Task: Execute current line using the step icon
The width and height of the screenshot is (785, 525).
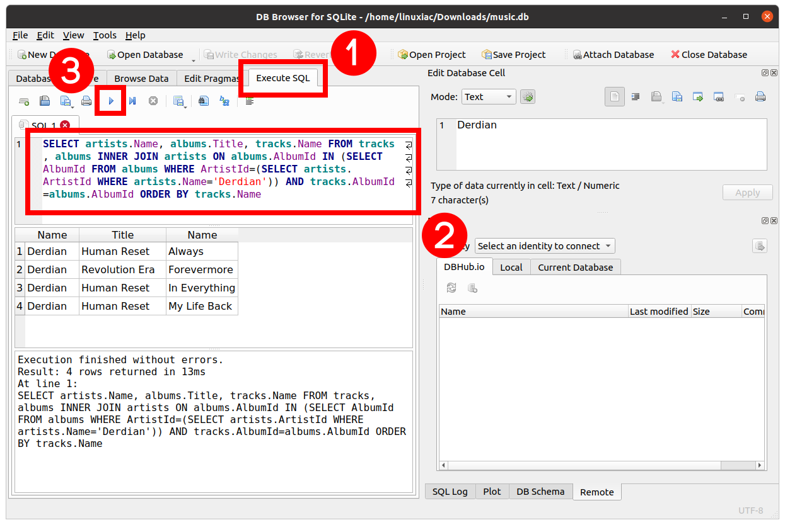Action: [x=132, y=101]
